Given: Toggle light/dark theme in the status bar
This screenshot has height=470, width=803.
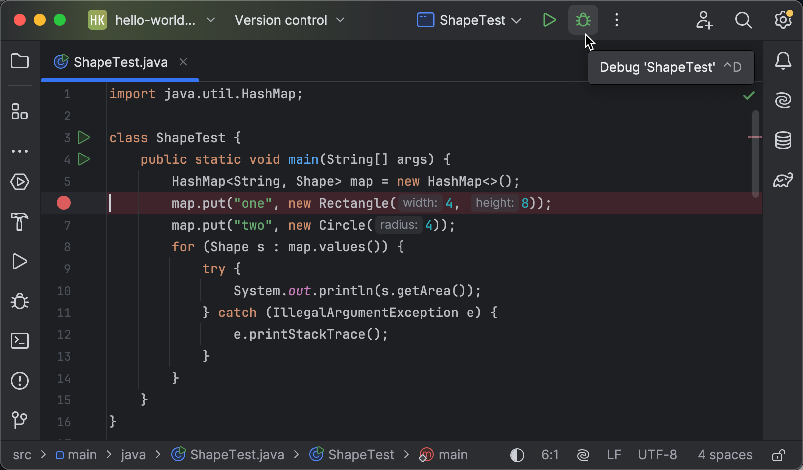Looking at the screenshot, I should [517, 454].
